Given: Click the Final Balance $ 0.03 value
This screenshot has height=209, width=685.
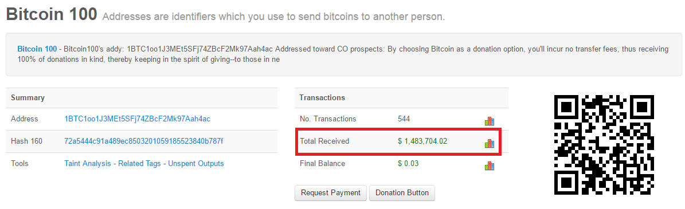Looking at the screenshot, I should click(408, 164).
